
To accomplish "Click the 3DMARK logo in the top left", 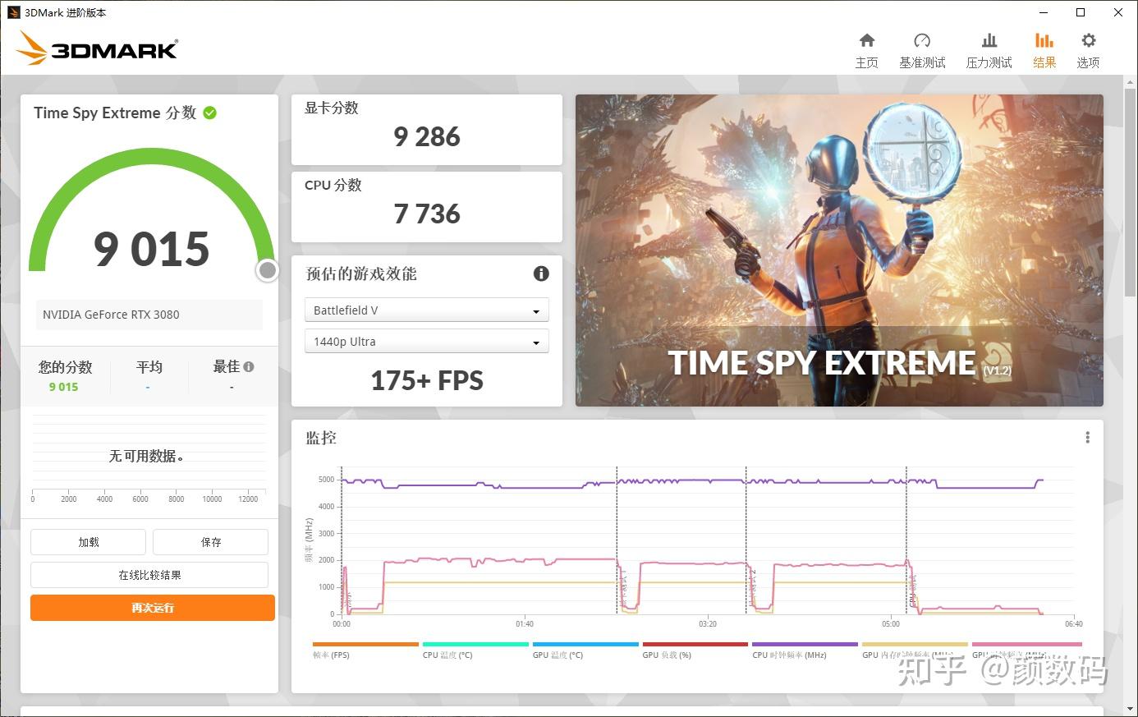I will click(96, 48).
